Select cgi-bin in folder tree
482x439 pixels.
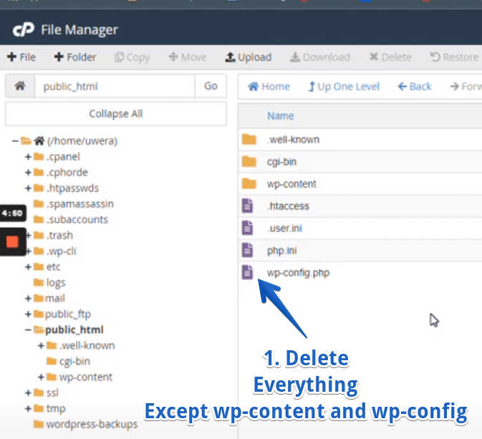tap(74, 362)
